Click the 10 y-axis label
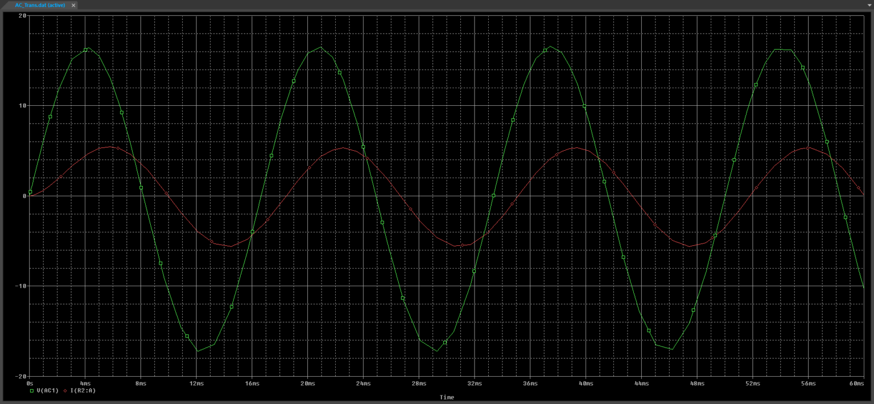 (x=23, y=106)
